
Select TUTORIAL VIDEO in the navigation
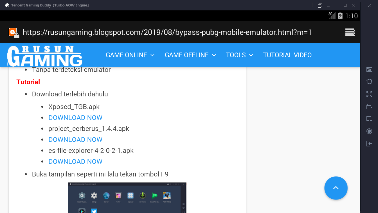point(287,55)
